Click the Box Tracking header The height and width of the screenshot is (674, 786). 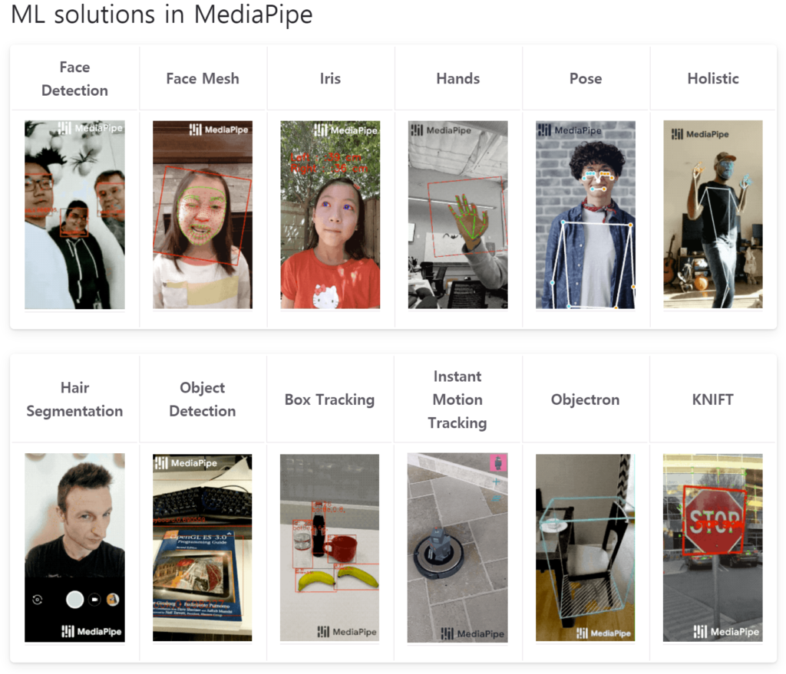point(329,399)
